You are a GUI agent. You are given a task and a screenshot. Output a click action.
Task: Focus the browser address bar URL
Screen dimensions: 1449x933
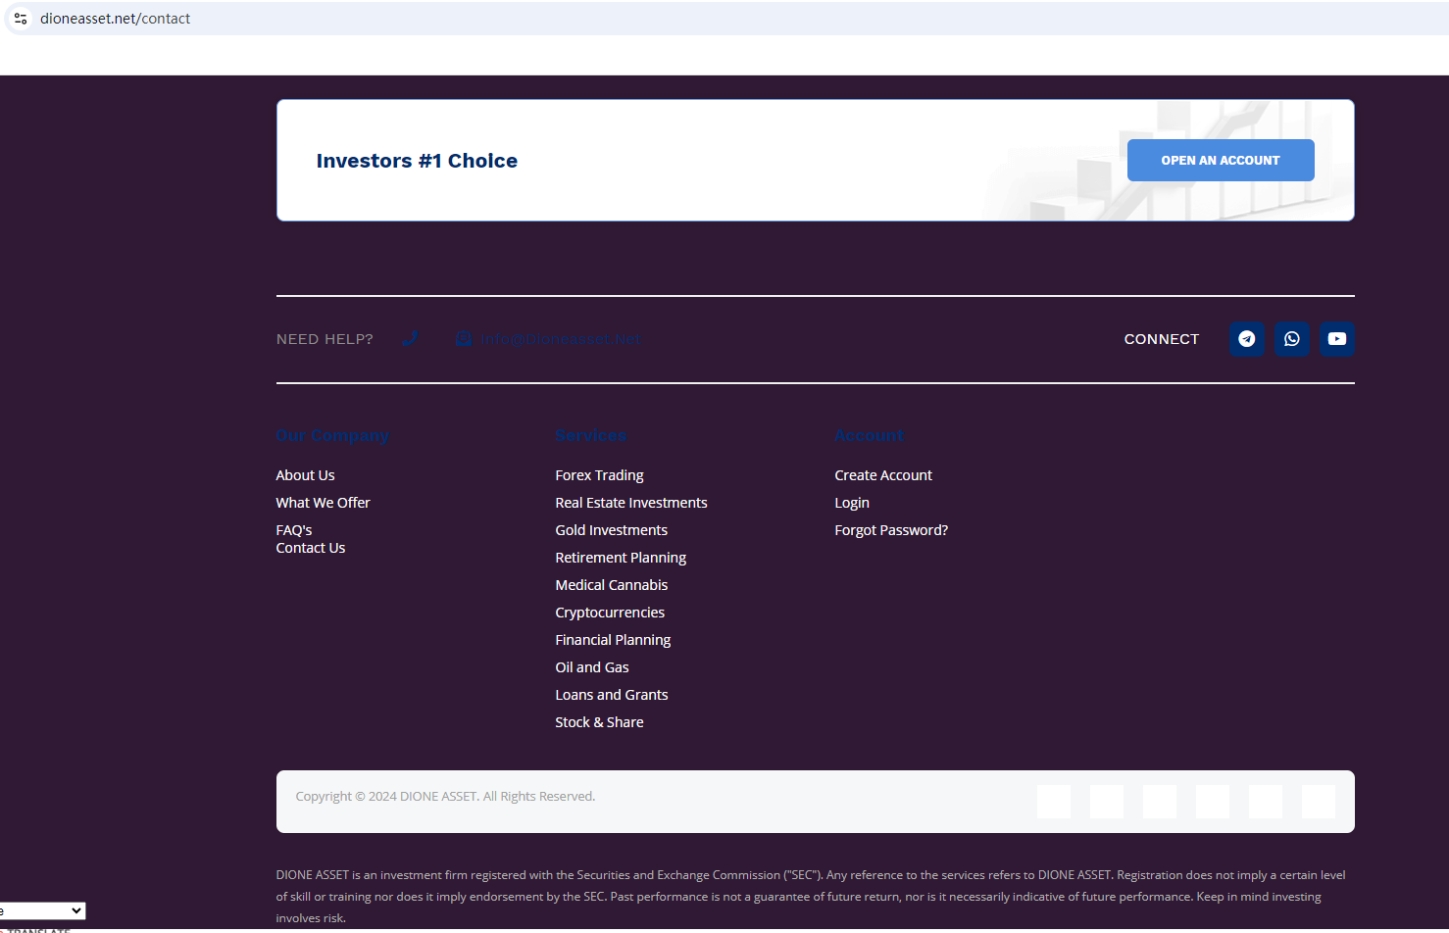pyautogui.click(x=392, y=19)
